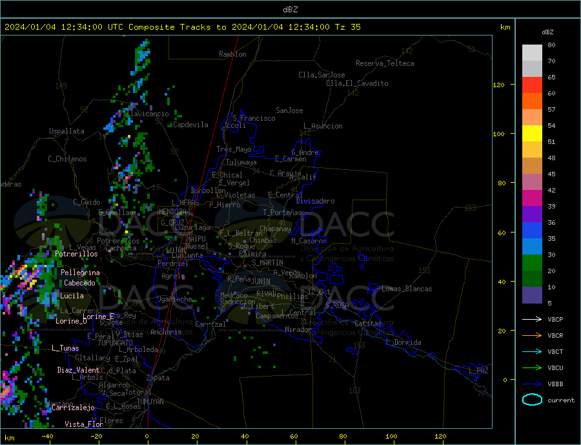Click the composite tracks timestamp header
Viewport: 581px width, 445px height.
[182, 27]
